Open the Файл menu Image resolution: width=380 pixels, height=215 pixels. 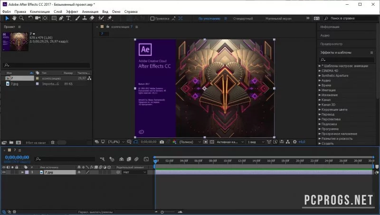[x=7, y=11]
